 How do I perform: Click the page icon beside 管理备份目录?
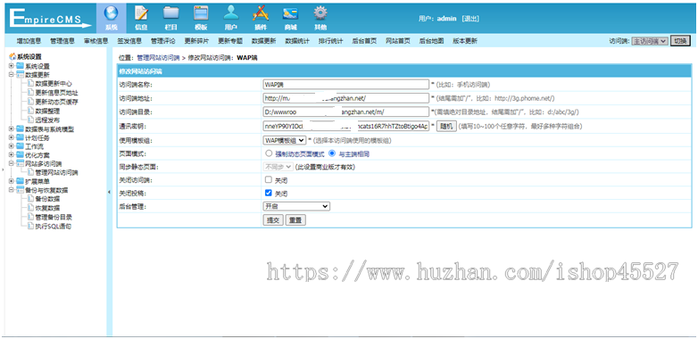coord(30,217)
